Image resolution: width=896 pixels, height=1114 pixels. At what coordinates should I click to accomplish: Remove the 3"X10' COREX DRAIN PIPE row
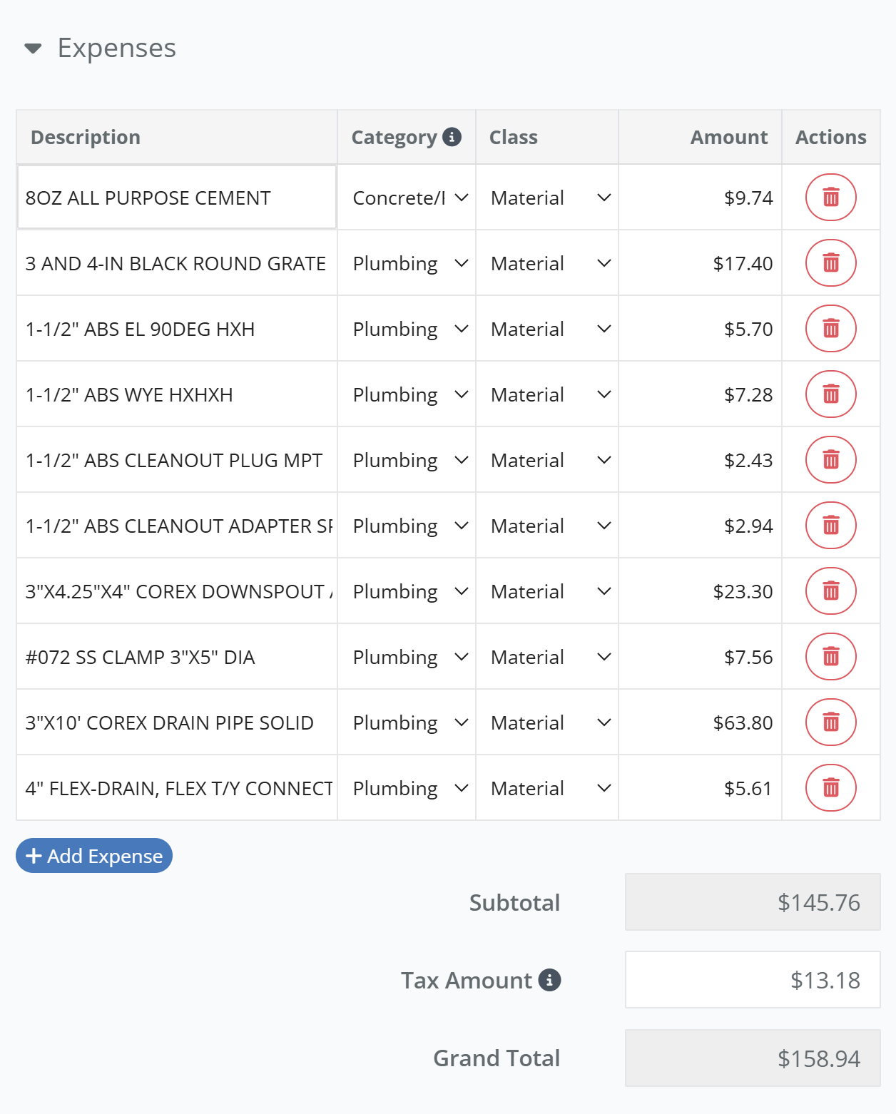[830, 722]
